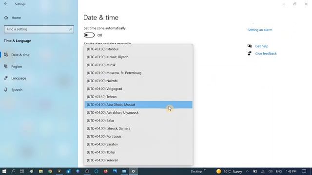This screenshot has height=175, width=312.
Task: Choose (UTC+03:00) Minsk time zone
Action: (x=138, y=65)
